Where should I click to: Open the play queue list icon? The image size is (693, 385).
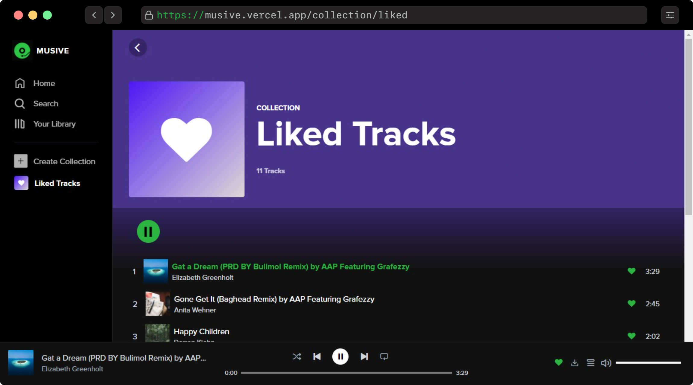pos(591,363)
